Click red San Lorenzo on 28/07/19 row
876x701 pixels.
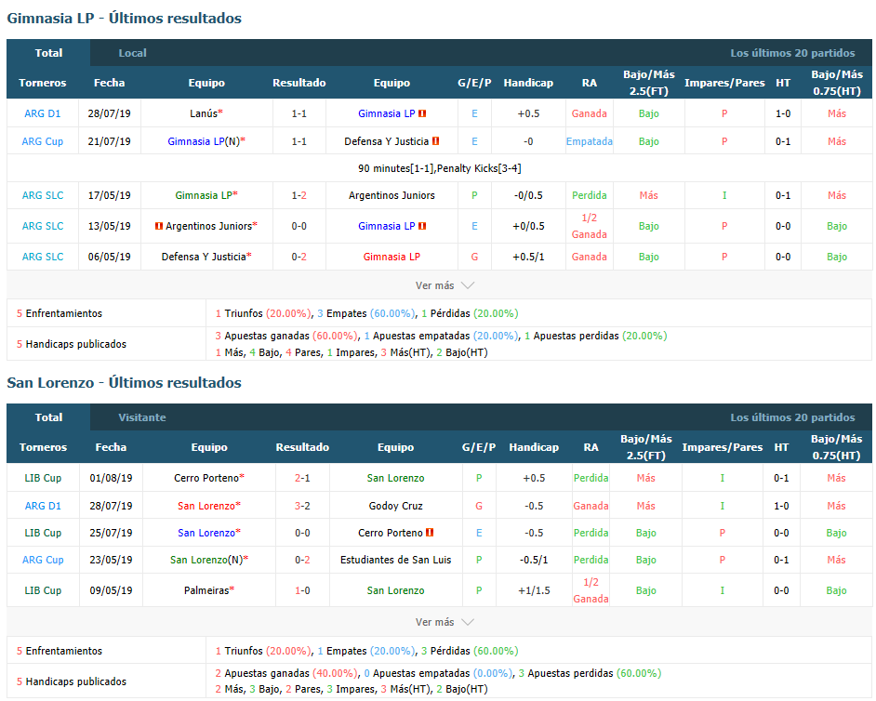tap(206, 506)
